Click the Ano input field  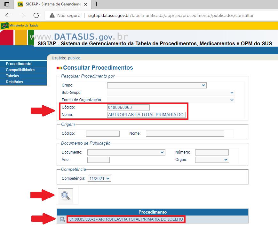click(99, 160)
